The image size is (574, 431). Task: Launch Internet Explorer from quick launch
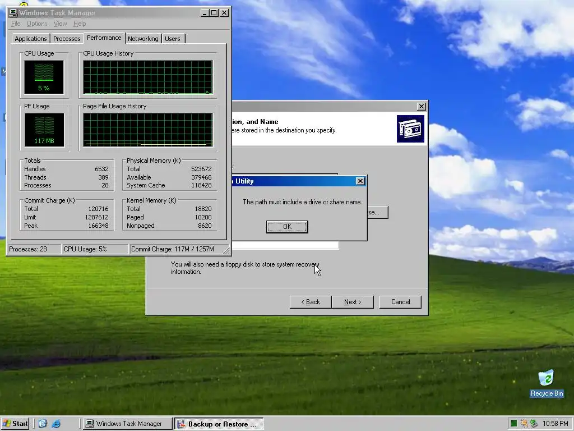pyautogui.click(x=56, y=424)
